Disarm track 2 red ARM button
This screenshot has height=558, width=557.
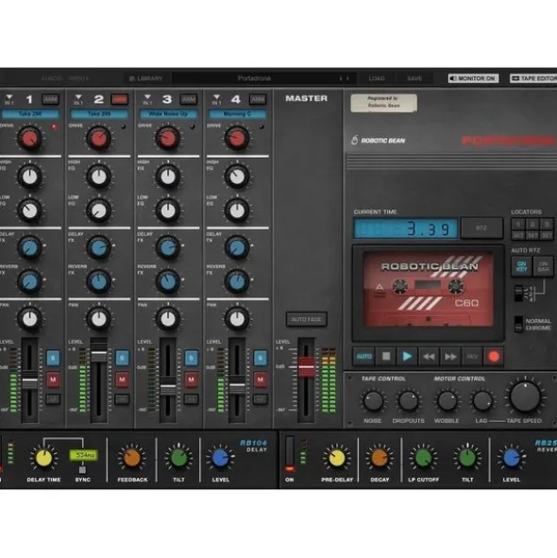[x=120, y=99]
